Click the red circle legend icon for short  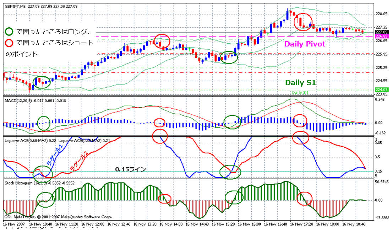click(x=9, y=43)
